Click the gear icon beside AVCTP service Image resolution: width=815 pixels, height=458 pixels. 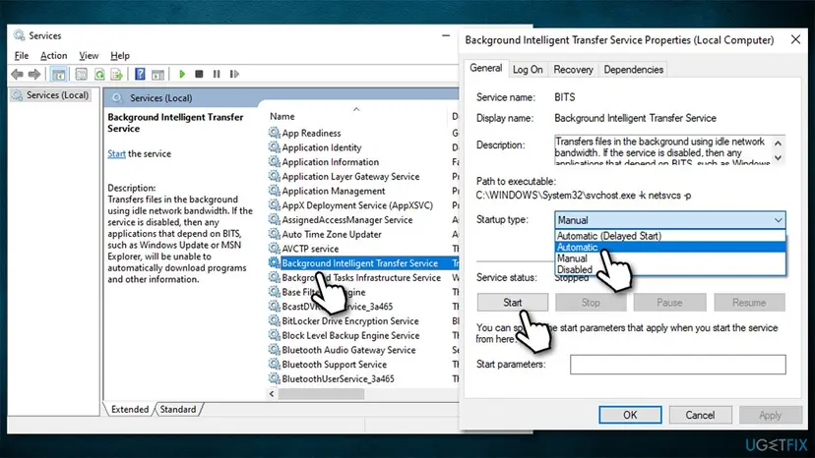pos(274,249)
